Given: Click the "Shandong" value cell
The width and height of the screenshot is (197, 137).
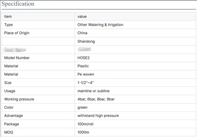Looking at the screenshot, I should 86,41.
